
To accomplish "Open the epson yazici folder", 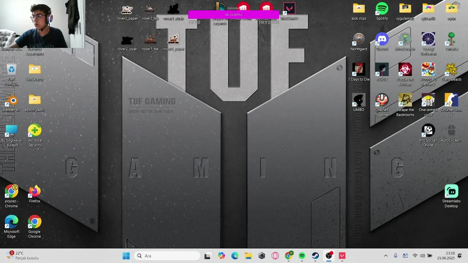I will [x=35, y=103].
